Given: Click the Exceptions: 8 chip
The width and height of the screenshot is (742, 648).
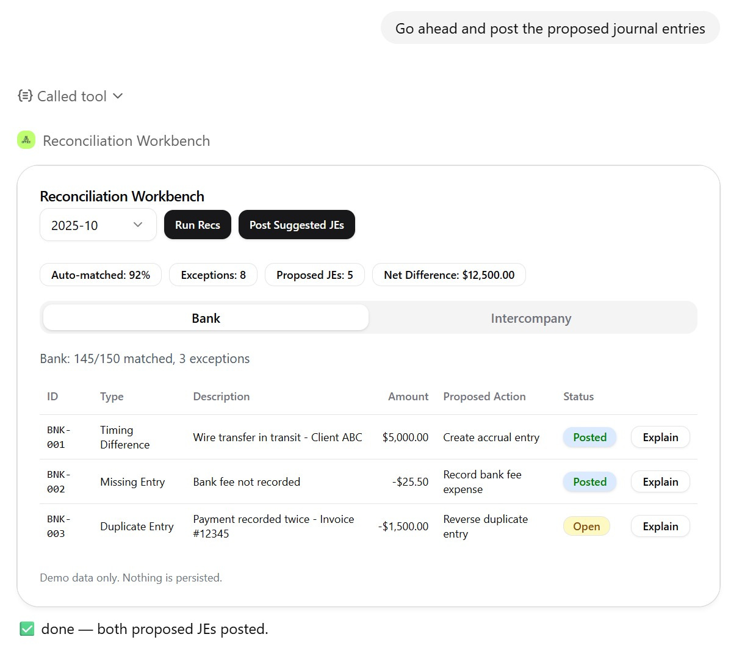Looking at the screenshot, I should (x=213, y=275).
